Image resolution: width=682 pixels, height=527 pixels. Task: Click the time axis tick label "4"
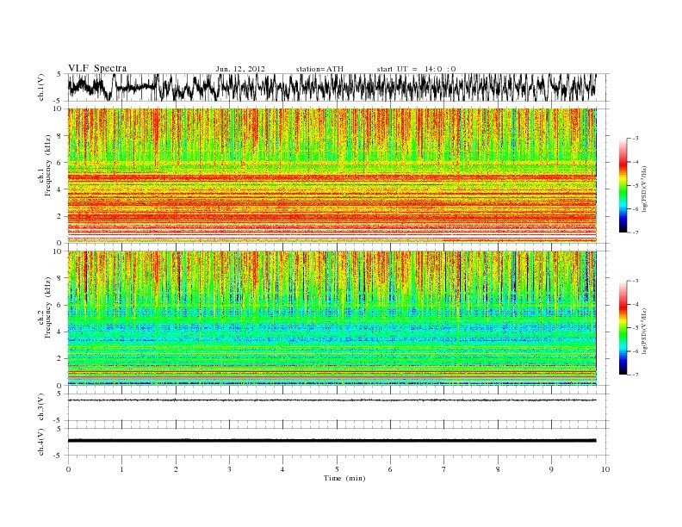(282, 469)
